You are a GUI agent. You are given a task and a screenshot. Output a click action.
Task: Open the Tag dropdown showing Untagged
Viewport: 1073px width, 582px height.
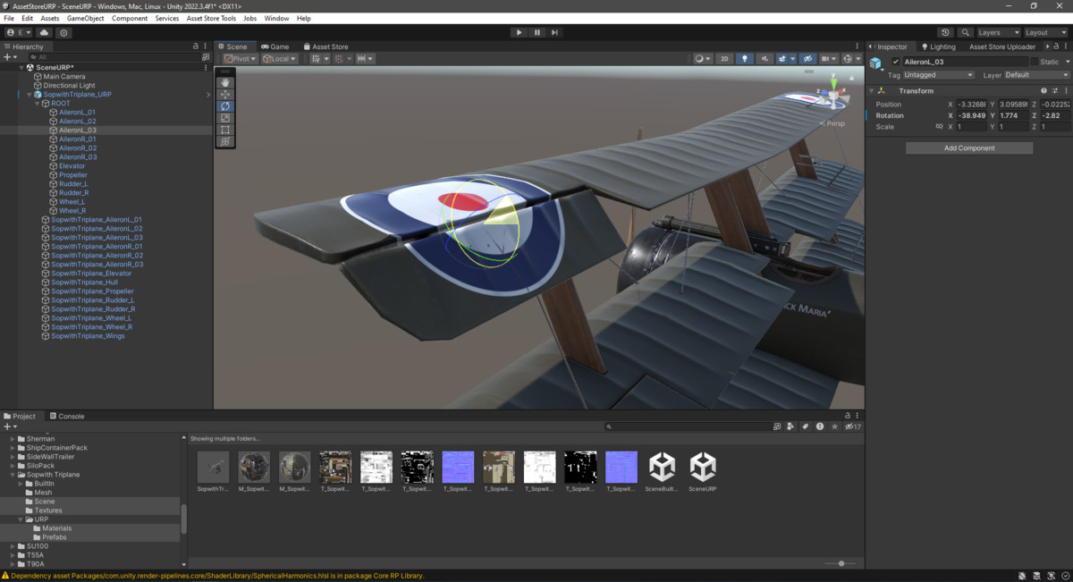pyautogui.click(x=939, y=75)
